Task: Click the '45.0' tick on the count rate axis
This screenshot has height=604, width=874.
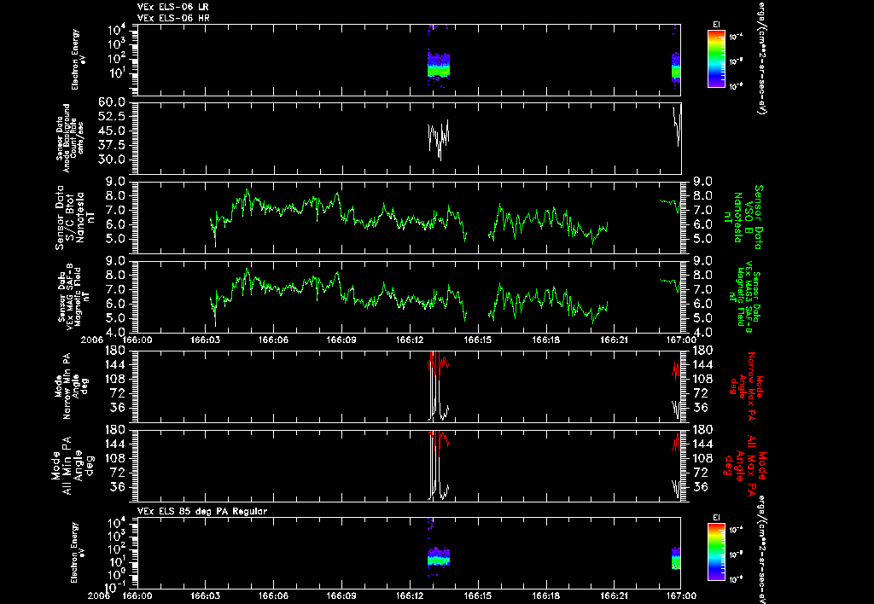Action: 111,131
